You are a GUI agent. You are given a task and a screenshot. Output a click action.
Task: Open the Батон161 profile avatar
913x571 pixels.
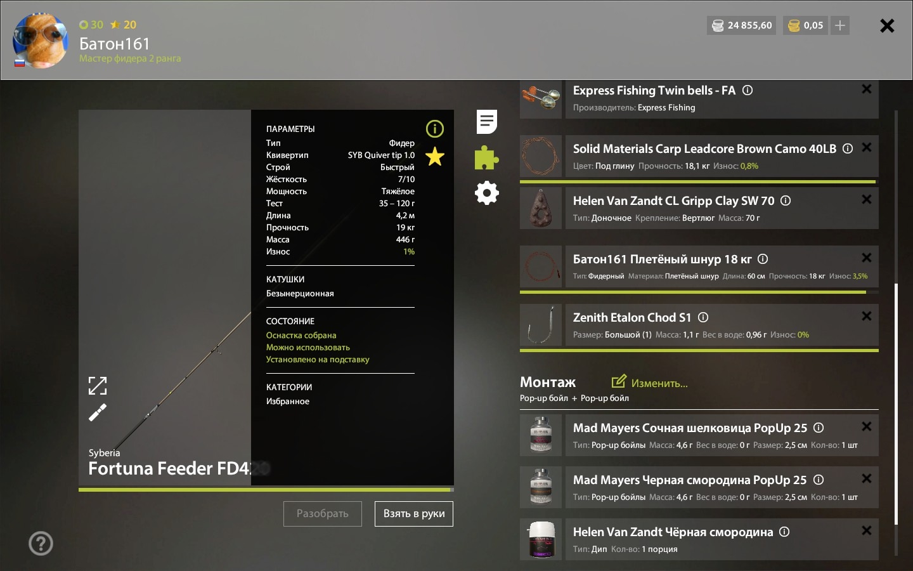pyautogui.click(x=41, y=41)
